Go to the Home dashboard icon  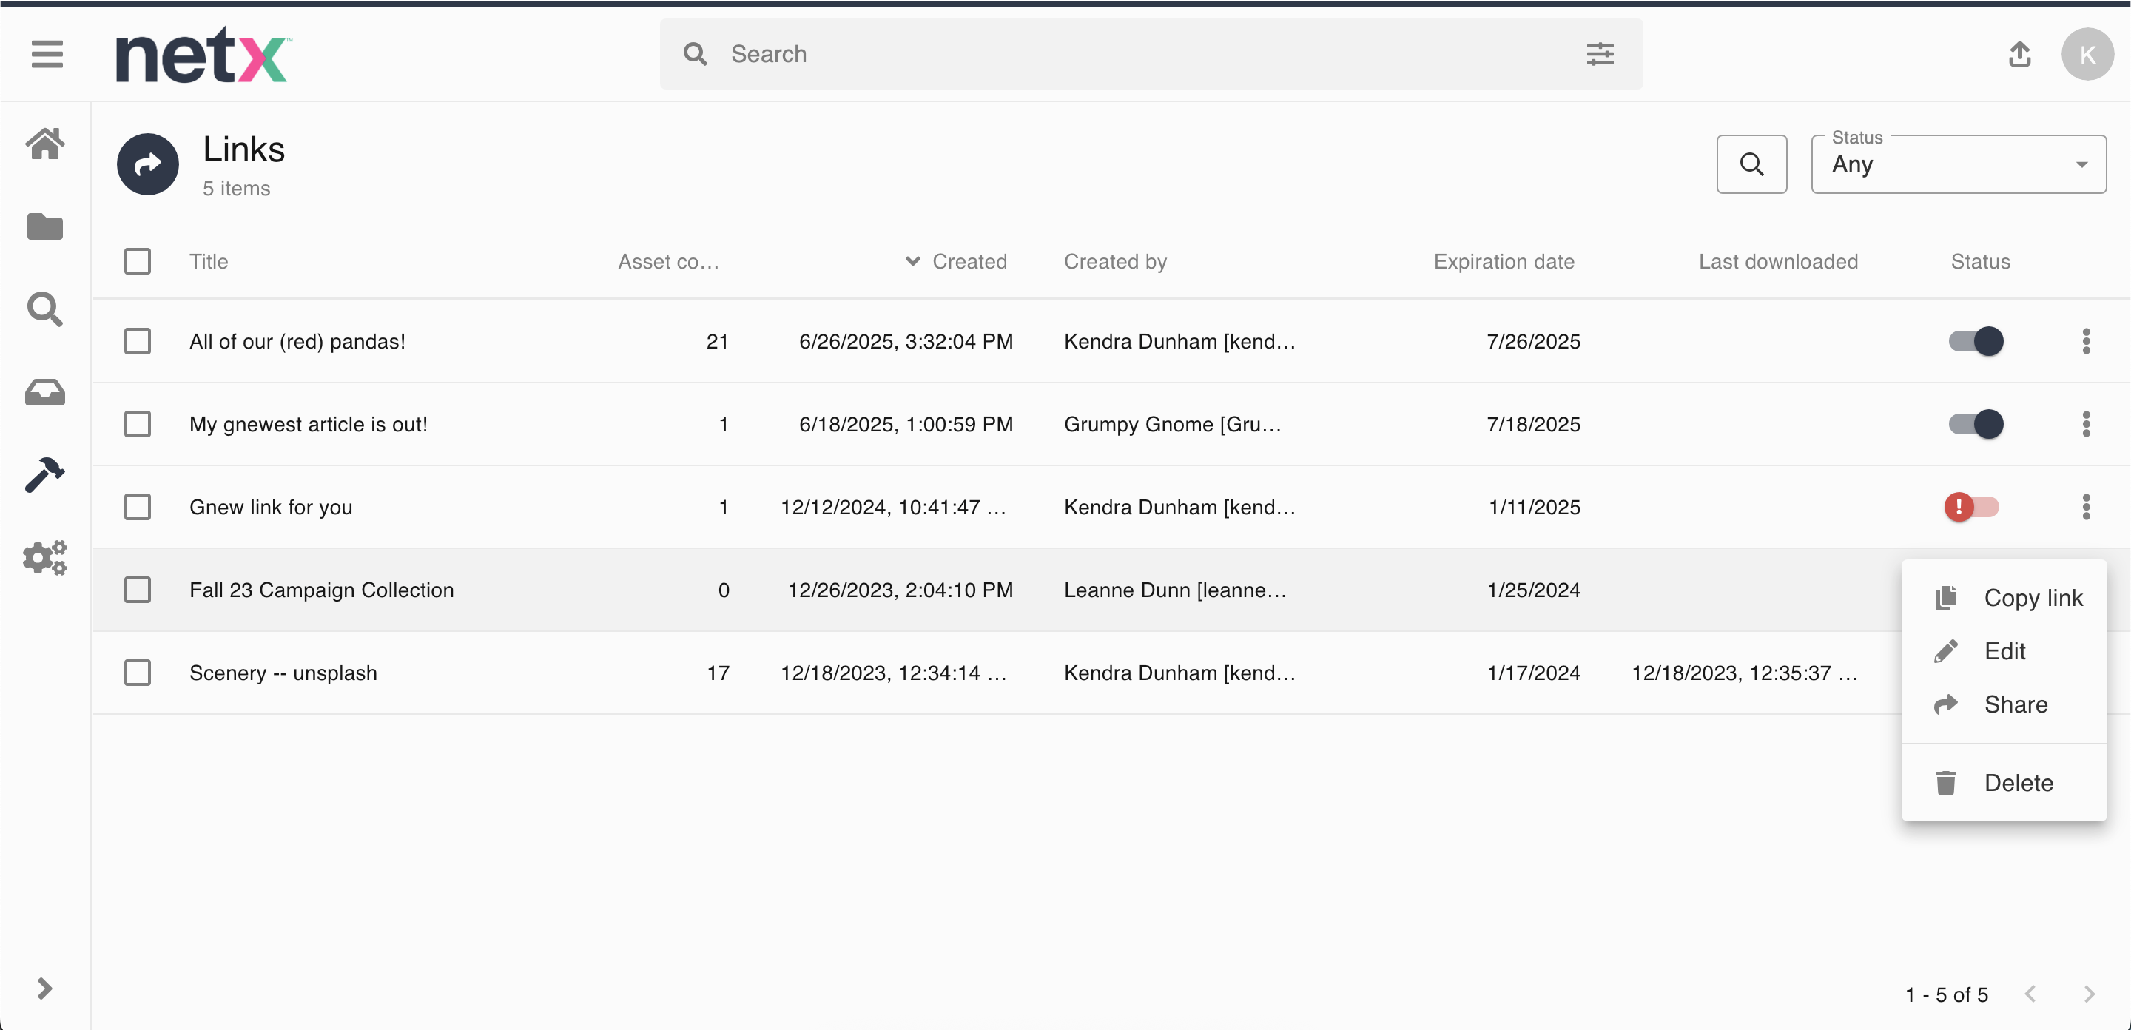pyautogui.click(x=44, y=144)
